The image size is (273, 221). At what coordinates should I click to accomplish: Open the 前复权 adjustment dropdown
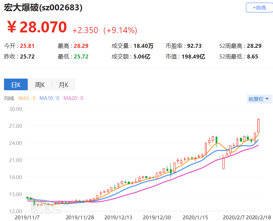click(x=259, y=99)
